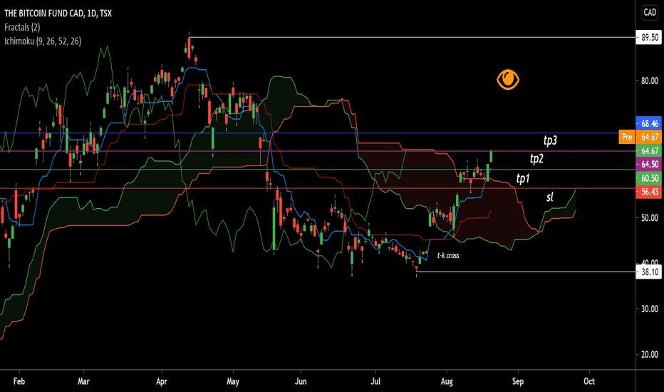Click the 50.00 price axis value
664x392 pixels.
point(650,218)
